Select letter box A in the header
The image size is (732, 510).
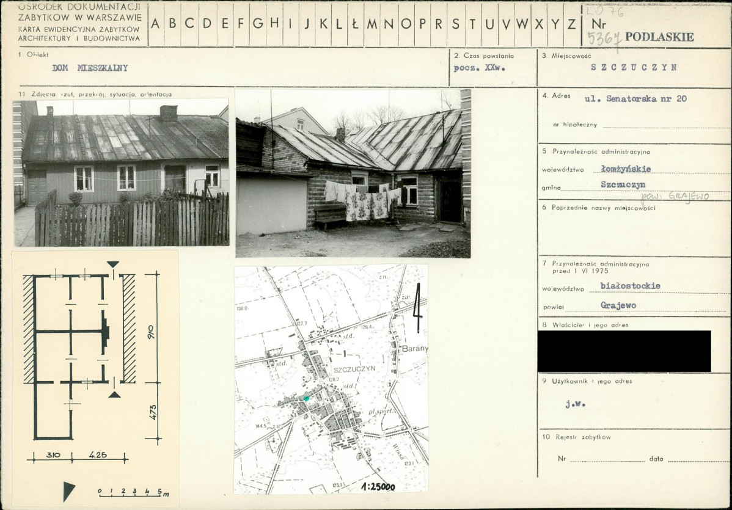156,24
